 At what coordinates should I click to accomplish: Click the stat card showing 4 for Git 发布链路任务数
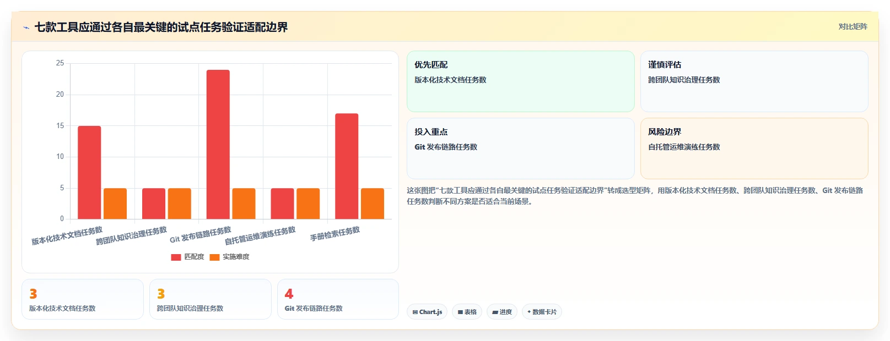click(338, 299)
